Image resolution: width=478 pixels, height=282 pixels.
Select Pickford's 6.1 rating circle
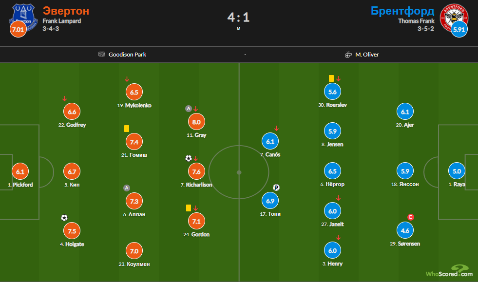click(20, 171)
